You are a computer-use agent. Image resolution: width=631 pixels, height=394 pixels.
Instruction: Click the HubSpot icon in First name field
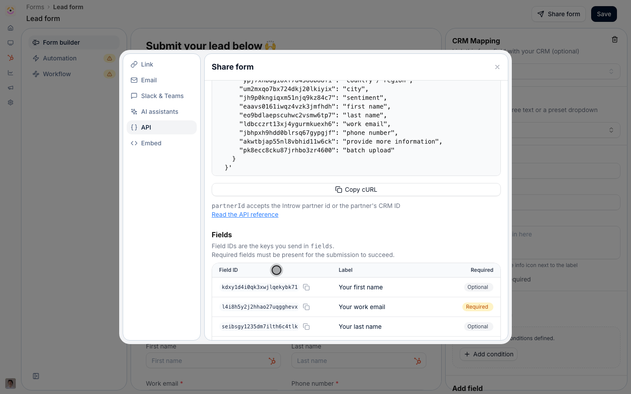272,361
